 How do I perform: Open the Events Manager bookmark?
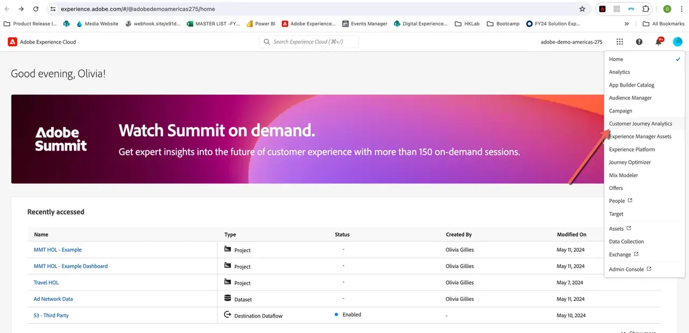tap(364, 24)
